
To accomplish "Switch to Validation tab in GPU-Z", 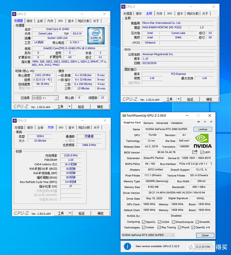I will click(x=177, y=123).
